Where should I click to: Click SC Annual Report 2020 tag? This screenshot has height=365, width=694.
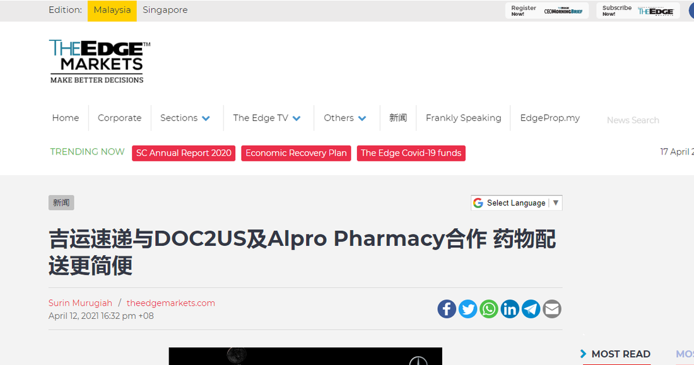[x=184, y=153]
